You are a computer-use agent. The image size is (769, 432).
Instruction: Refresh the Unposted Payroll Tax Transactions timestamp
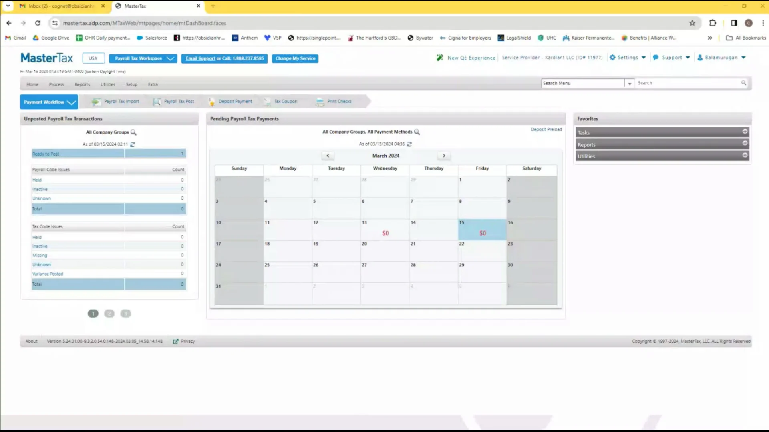[x=133, y=144]
